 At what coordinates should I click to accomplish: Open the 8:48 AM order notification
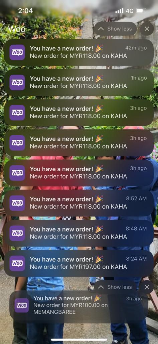pos(79,233)
